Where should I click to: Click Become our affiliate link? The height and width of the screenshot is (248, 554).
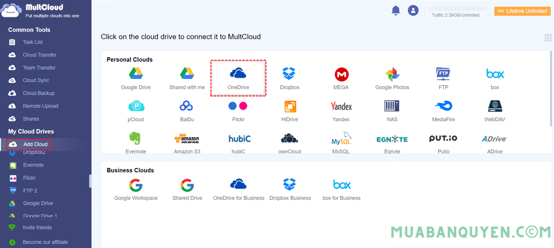(x=46, y=242)
